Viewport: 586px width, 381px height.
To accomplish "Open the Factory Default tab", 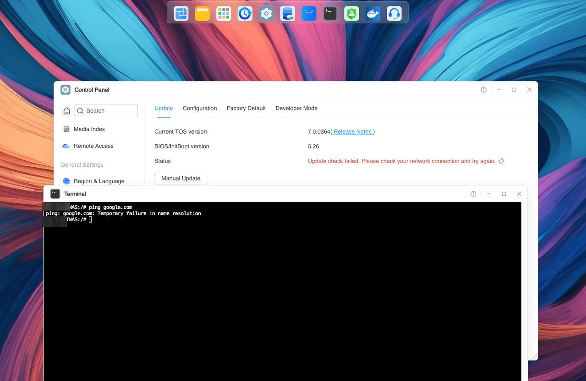I will (x=246, y=109).
